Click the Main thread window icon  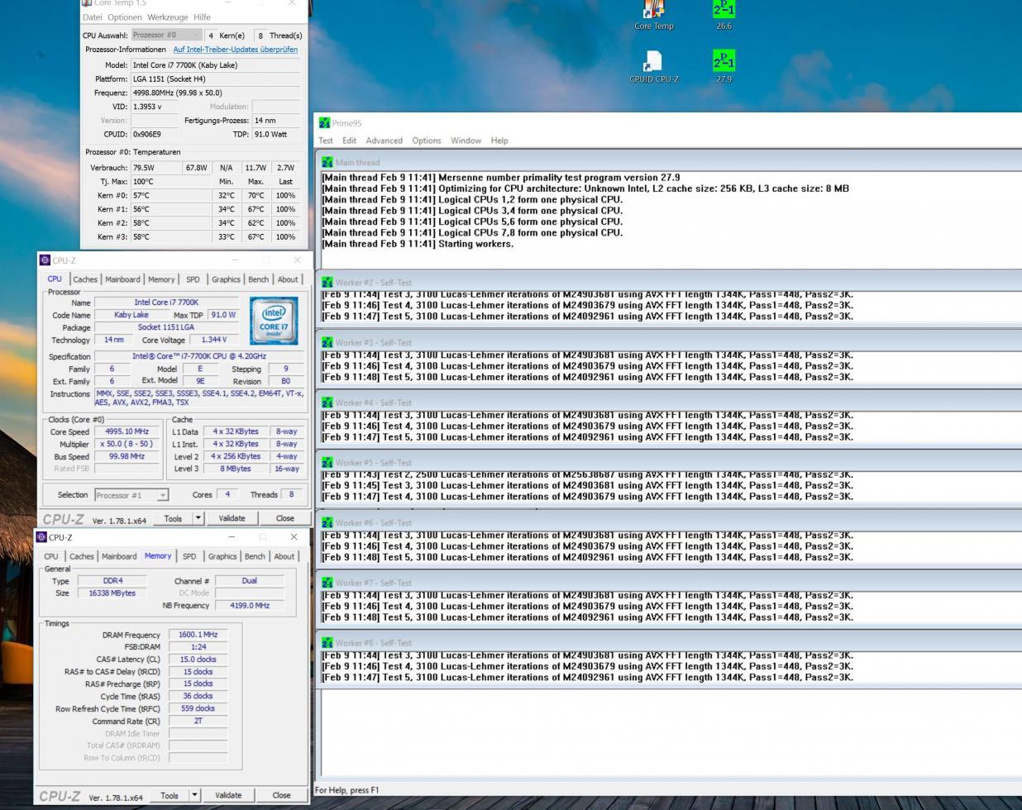point(327,162)
